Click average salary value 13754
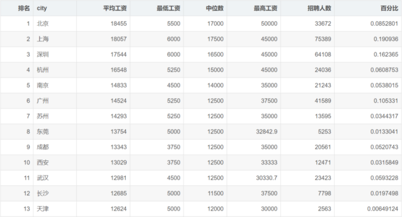 (119, 131)
